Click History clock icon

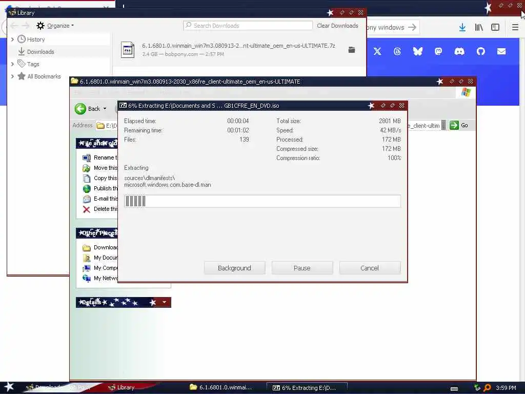pyautogui.click(x=22, y=39)
